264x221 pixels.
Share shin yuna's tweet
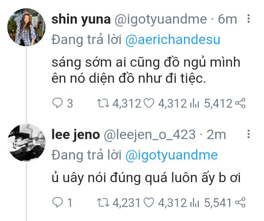pyautogui.click(x=239, y=104)
